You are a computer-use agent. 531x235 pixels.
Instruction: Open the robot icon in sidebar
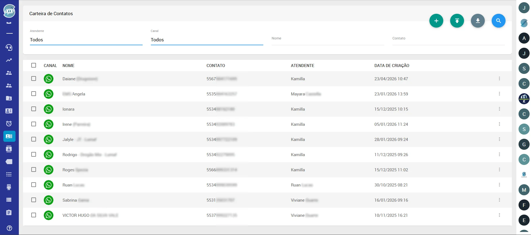click(x=9, y=187)
